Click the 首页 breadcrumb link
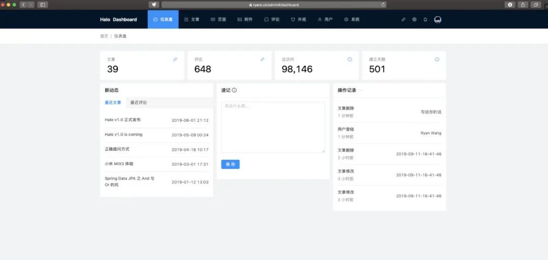 104,36
